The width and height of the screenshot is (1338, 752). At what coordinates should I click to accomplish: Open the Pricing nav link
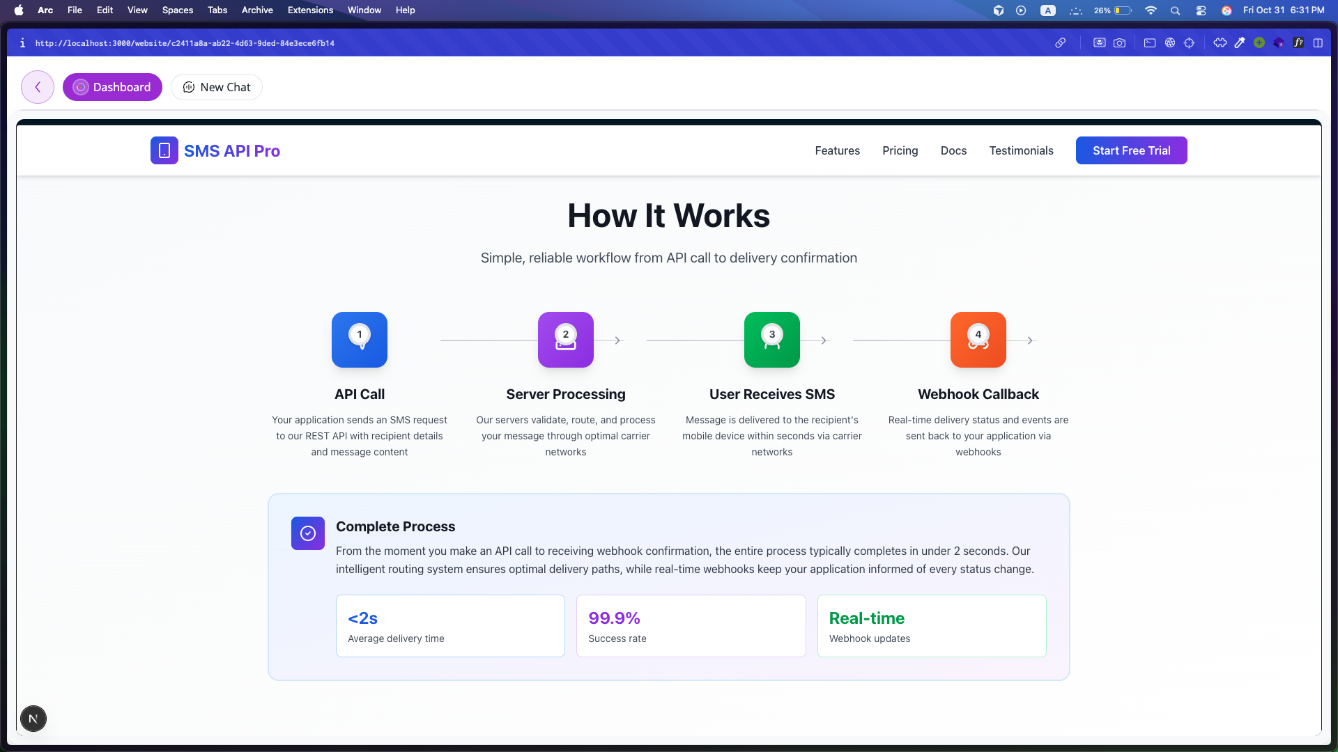pos(900,150)
